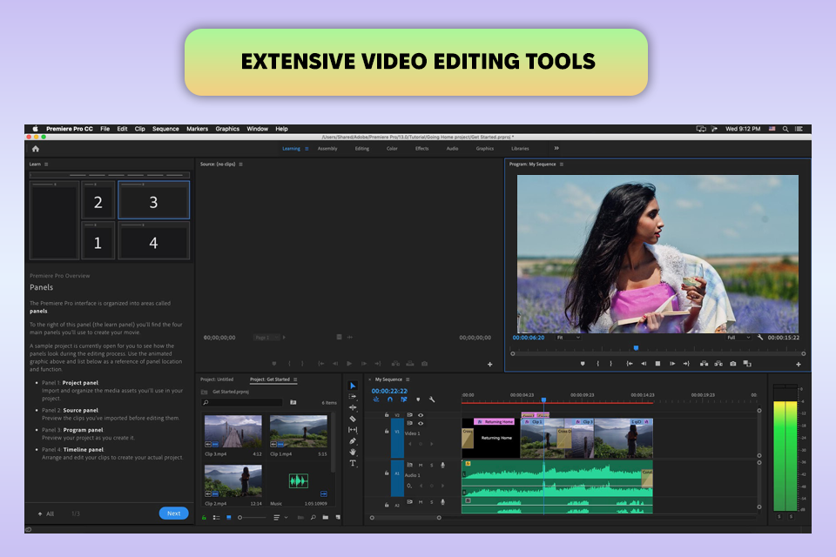Select the Slip tool
836x557 pixels.
[x=353, y=430]
